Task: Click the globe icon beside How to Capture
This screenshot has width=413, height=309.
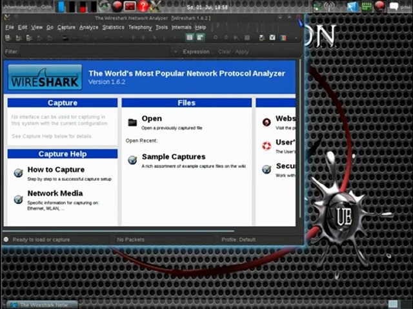Action: tap(18, 173)
